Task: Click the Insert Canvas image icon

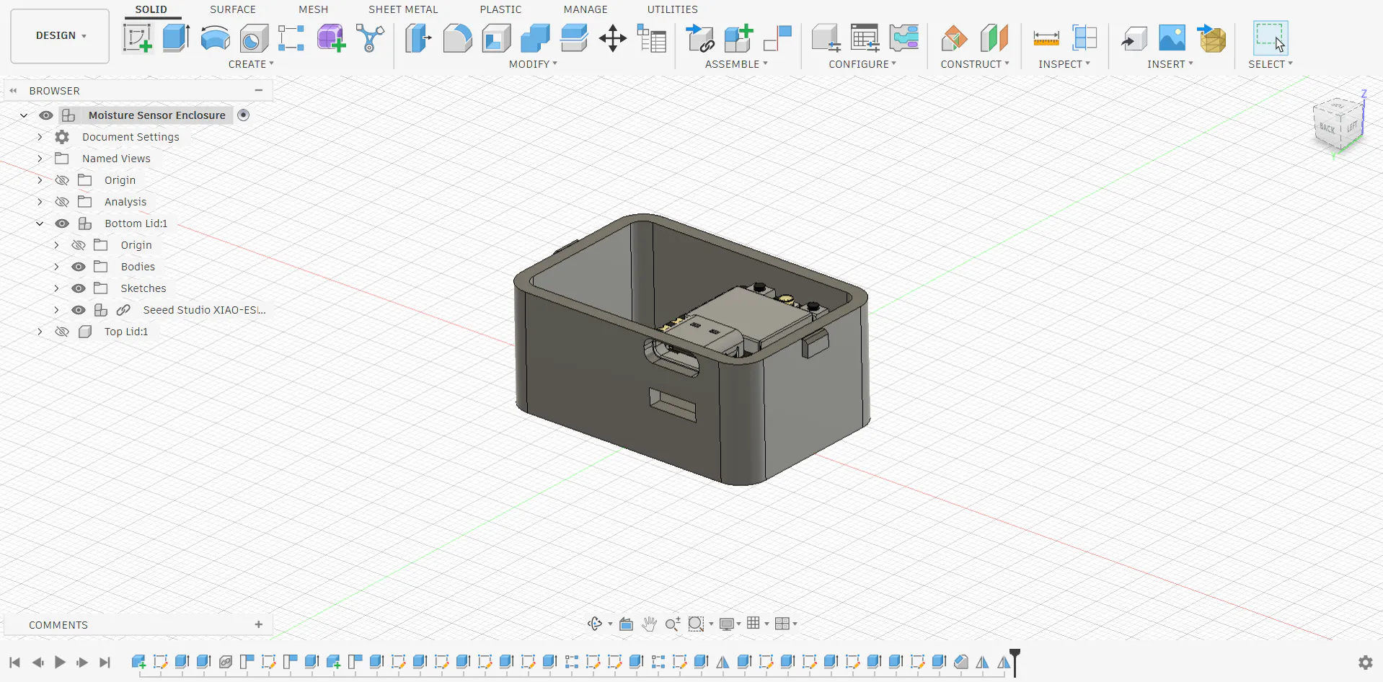Action: (1172, 38)
